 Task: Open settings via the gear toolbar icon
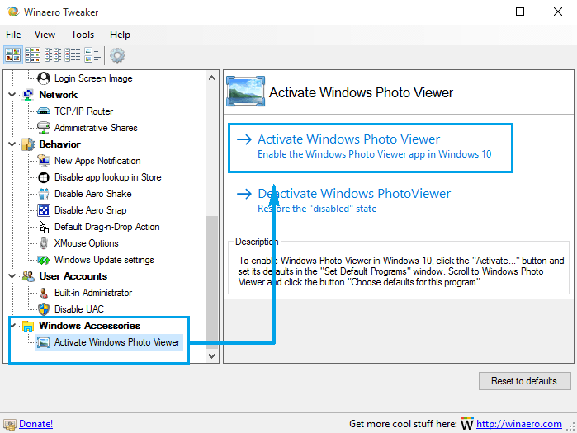pos(117,55)
